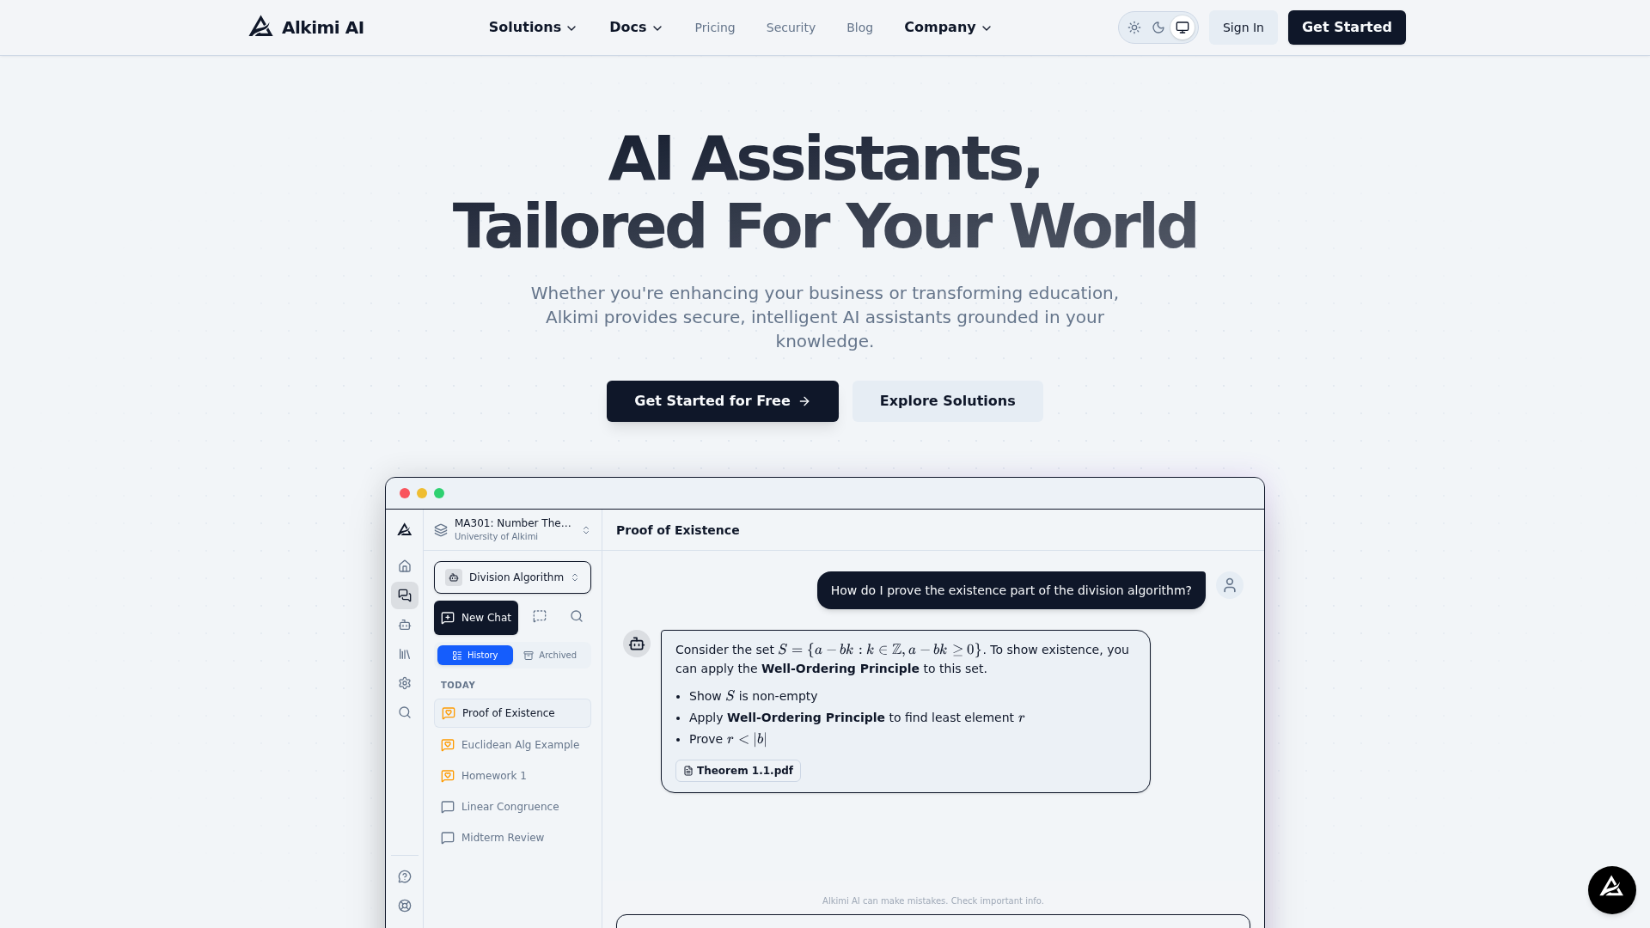This screenshot has width=1650, height=928.
Task: Click the assistant bot avatar beside the answer
Action: [x=637, y=644]
